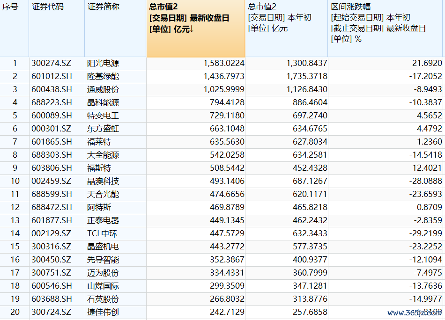This screenshot has width=445, height=320.
Task: Click the 总市值2 本年初 column header
Action: point(286,29)
